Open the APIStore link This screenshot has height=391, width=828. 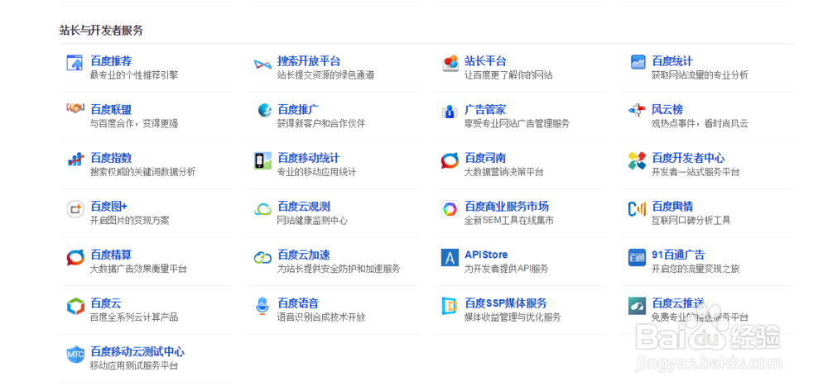[486, 255]
